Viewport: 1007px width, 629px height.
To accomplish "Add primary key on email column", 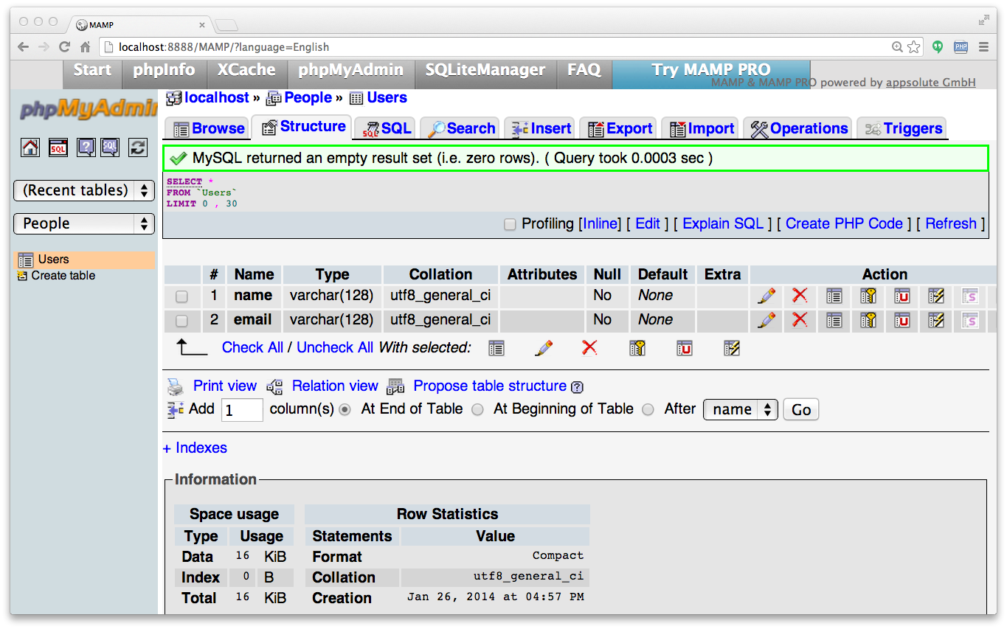I will point(868,320).
